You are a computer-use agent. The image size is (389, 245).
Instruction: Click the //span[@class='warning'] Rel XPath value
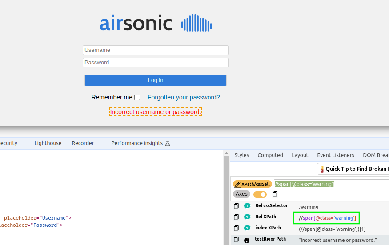pos(327,218)
